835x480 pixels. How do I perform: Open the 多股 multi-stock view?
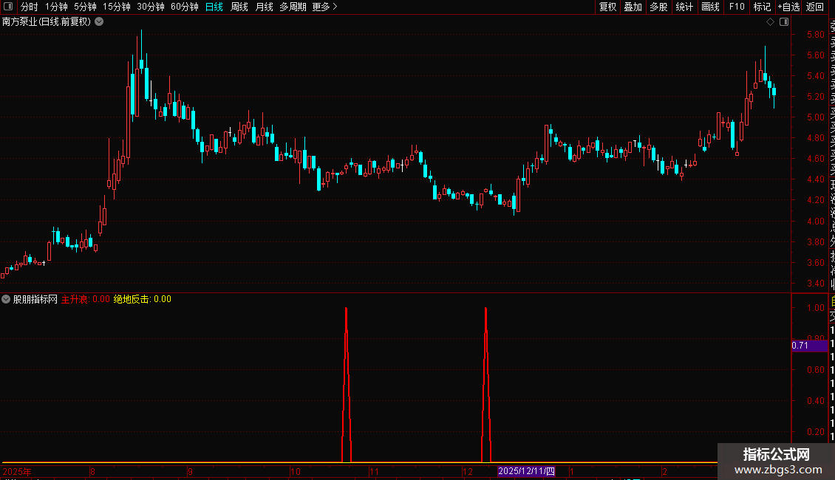(658, 7)
